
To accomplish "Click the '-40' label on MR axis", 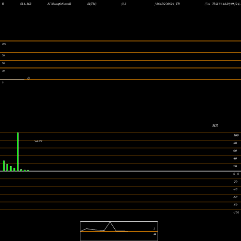I will pyautogui.click(x=235, y=189).
